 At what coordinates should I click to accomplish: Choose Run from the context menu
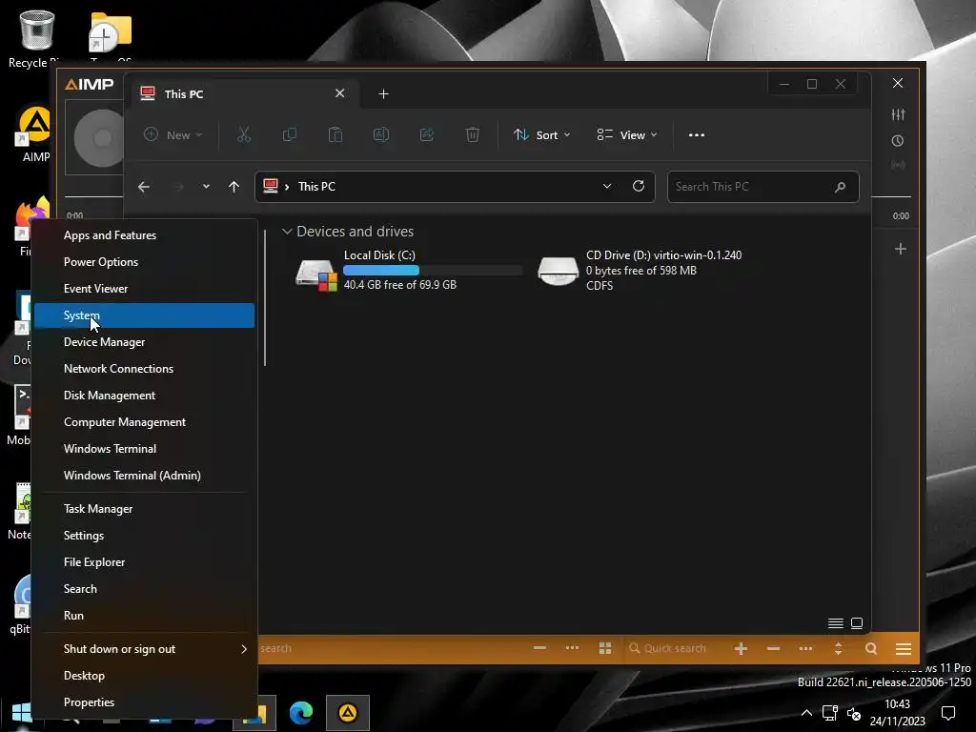pos(145,616)
